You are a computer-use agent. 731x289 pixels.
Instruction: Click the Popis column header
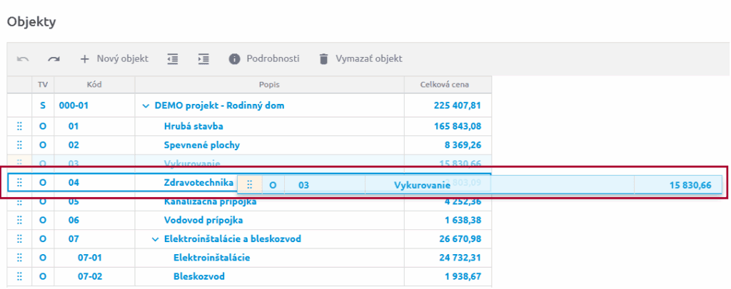pos(269,85)
